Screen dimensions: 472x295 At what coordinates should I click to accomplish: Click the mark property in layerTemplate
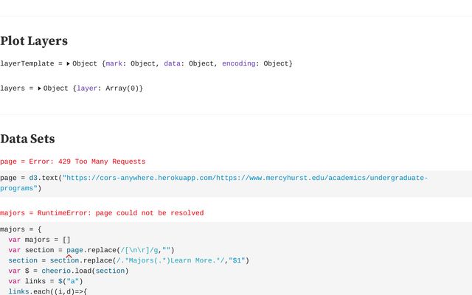114,64
